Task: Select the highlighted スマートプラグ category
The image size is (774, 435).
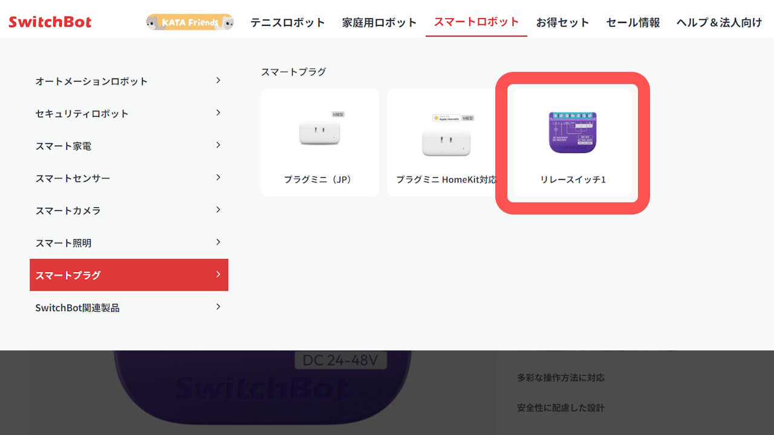Action: coord(129,275)
